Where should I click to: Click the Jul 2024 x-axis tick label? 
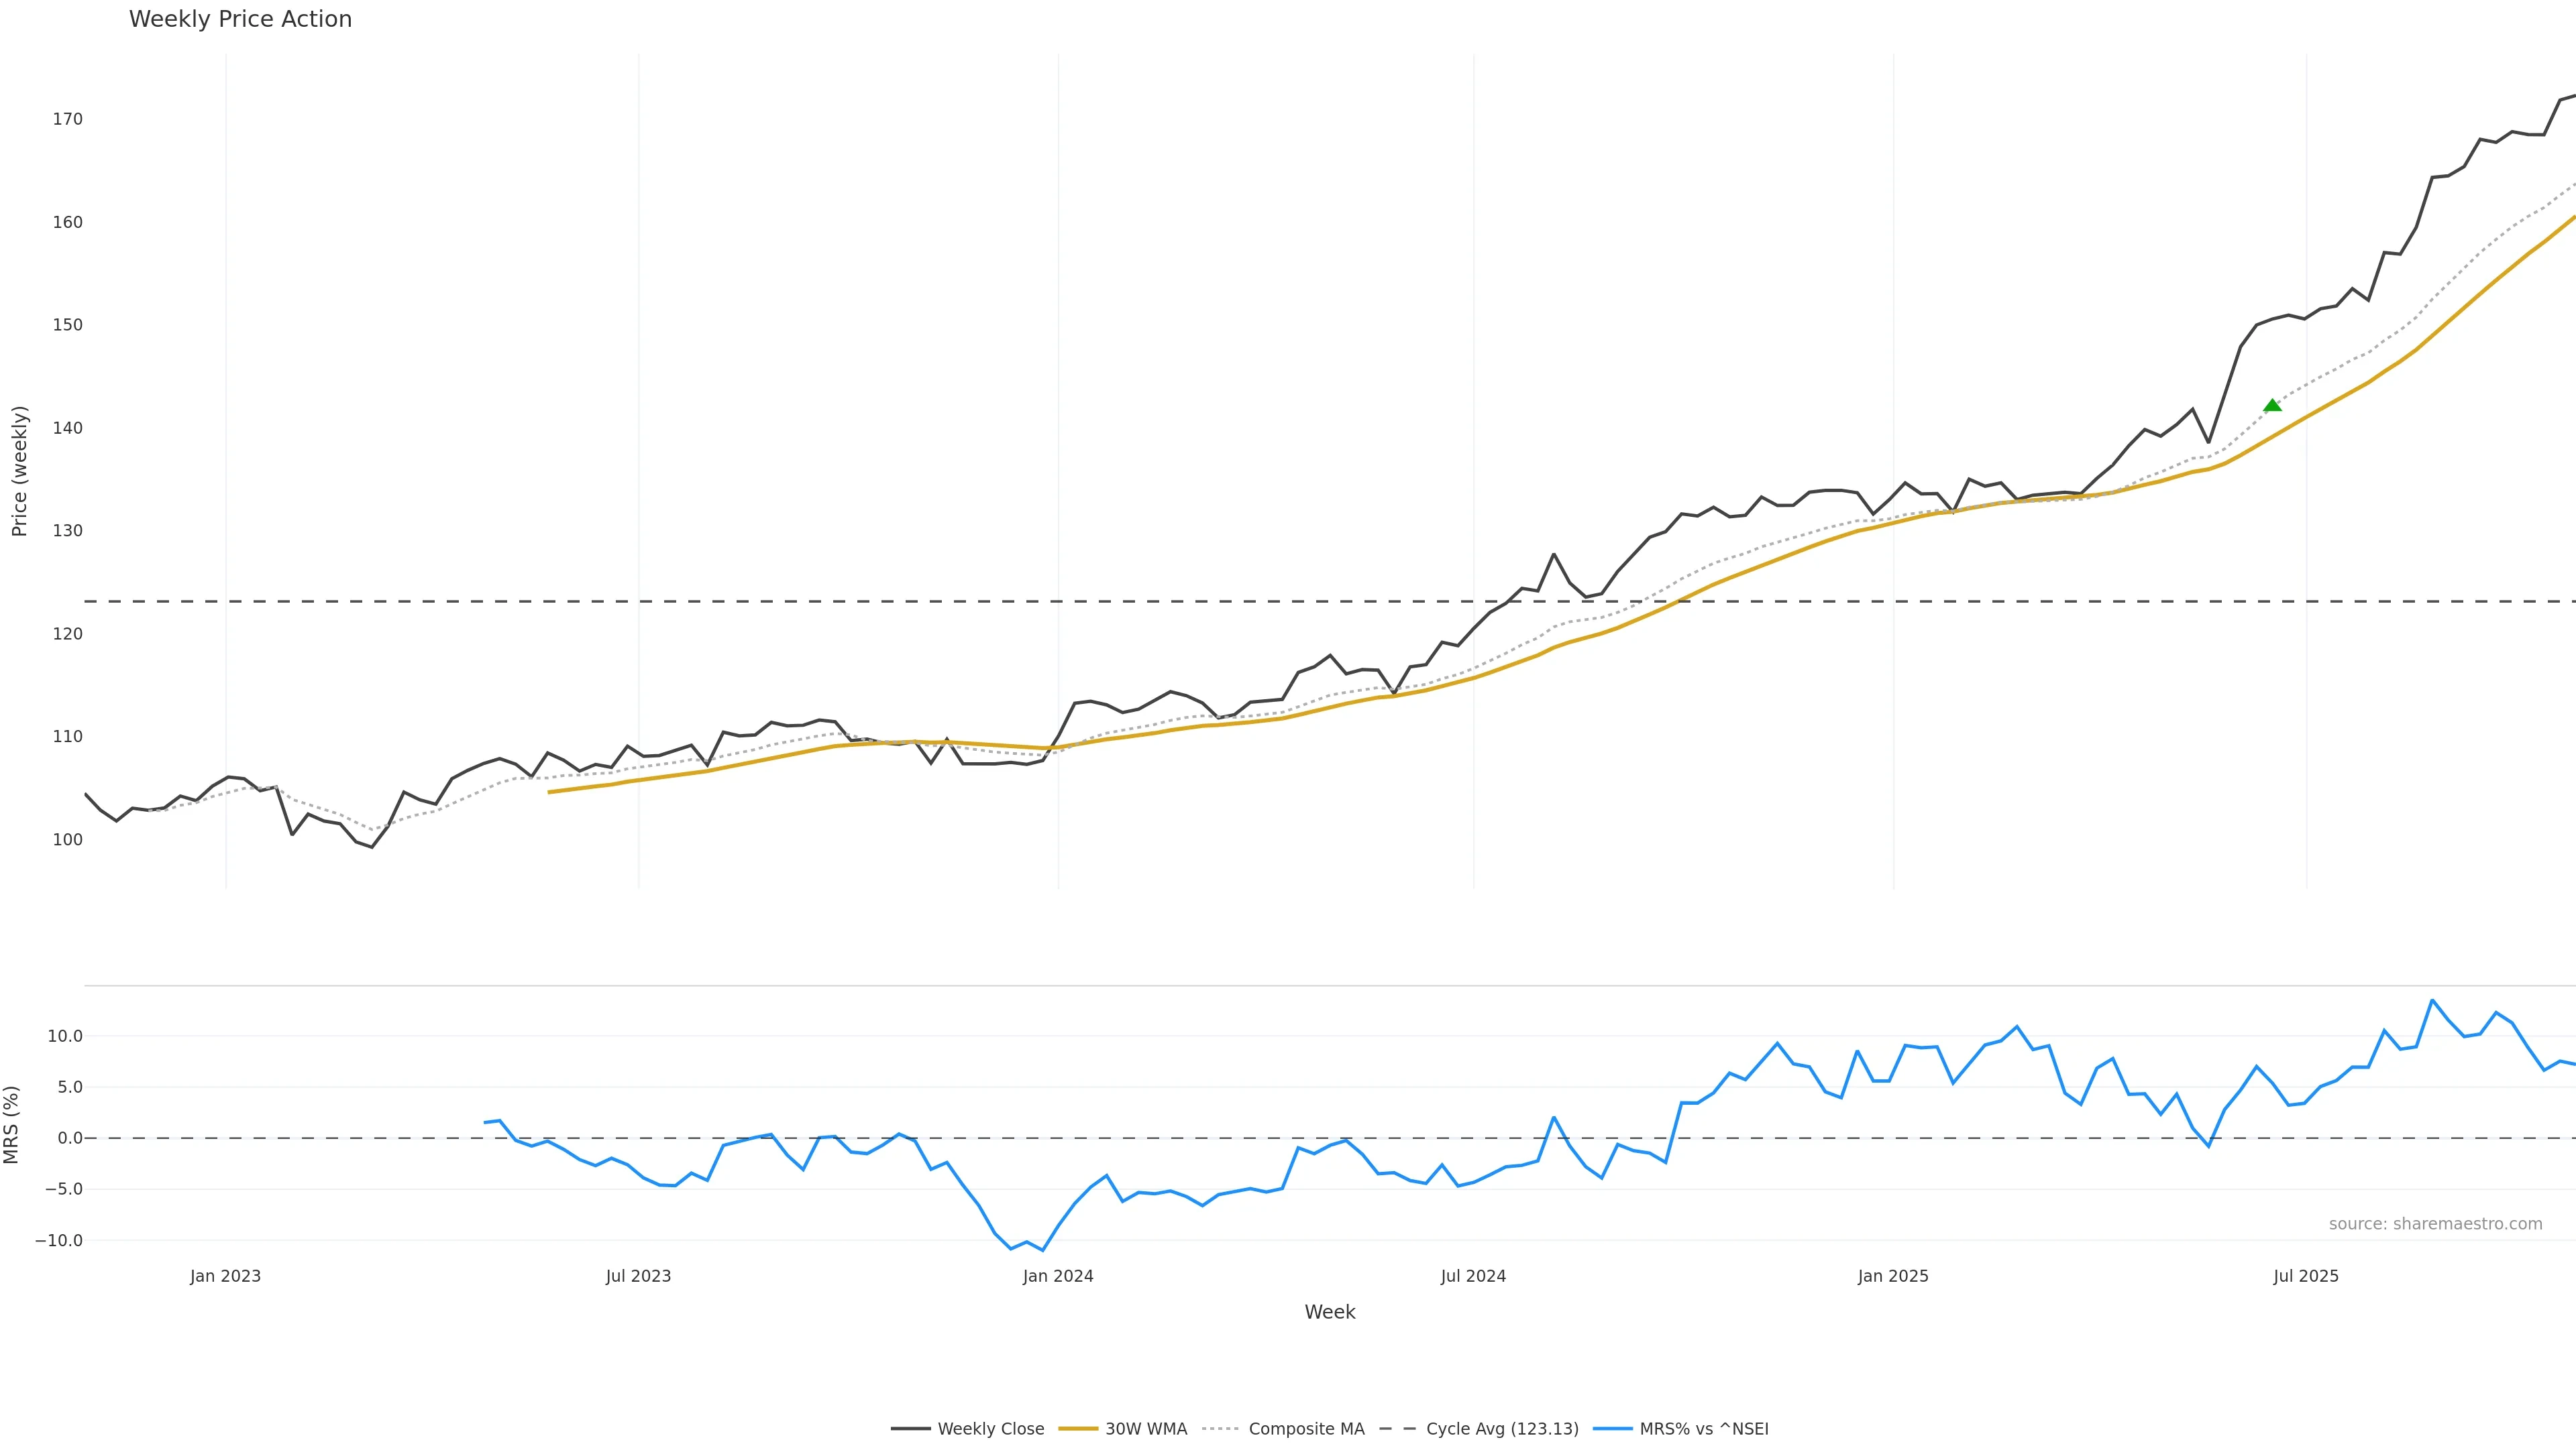point(1473,1276)
